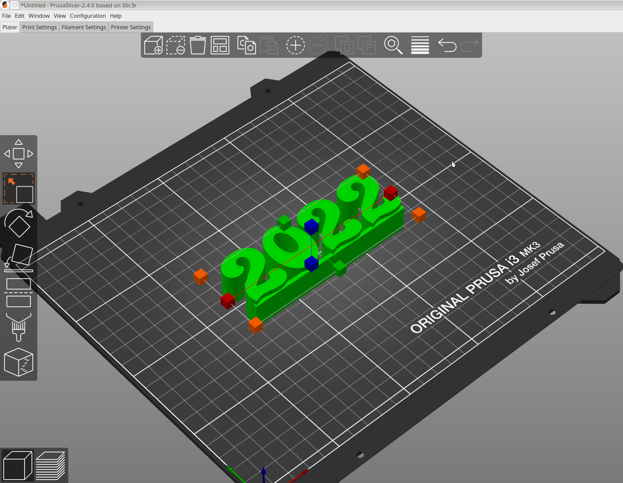
Task: Click the Paste icon in toolbar
Action: pos(269,45)
